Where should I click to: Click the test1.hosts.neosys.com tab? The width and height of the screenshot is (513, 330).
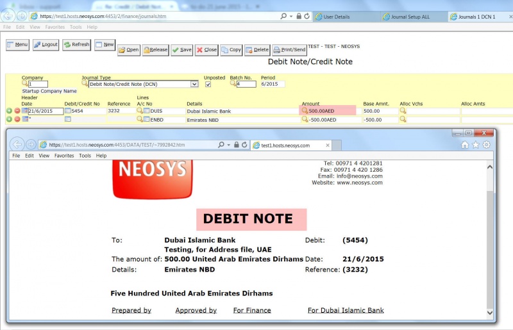point(291,145)
